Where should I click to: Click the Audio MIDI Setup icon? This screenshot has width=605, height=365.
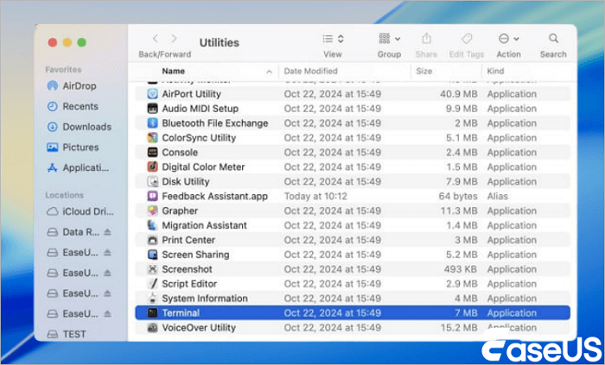[x=153, y=109]
